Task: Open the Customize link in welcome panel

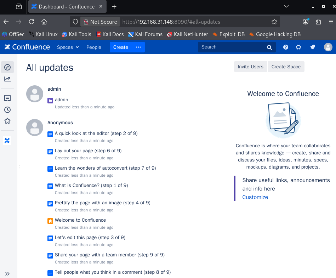Action: pos(255,197)
